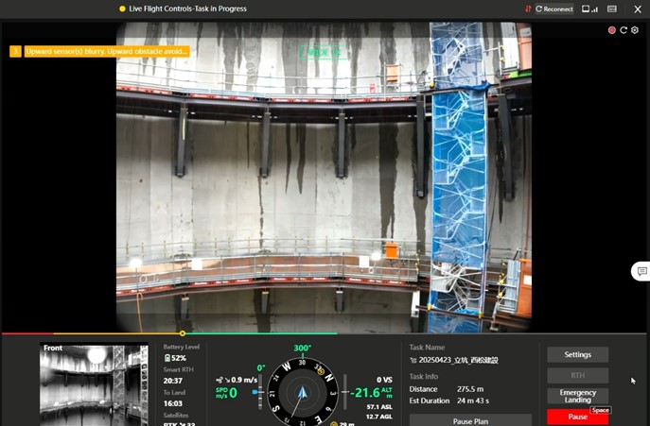Click the screen and signal status icon
Screen dimensions: 650x426
pyautogui.click(x=590, y=9)
